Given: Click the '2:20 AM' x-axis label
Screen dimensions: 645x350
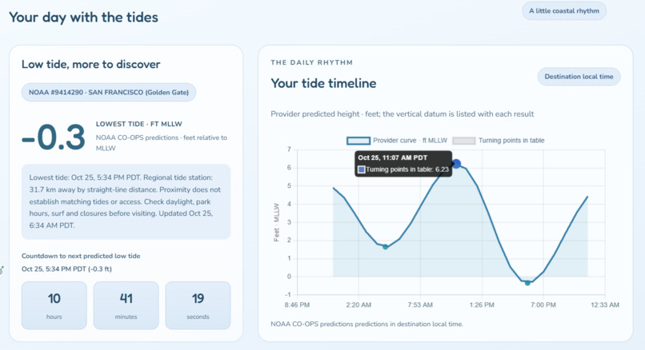Looking at the screenshot, I should click(359, 305).
